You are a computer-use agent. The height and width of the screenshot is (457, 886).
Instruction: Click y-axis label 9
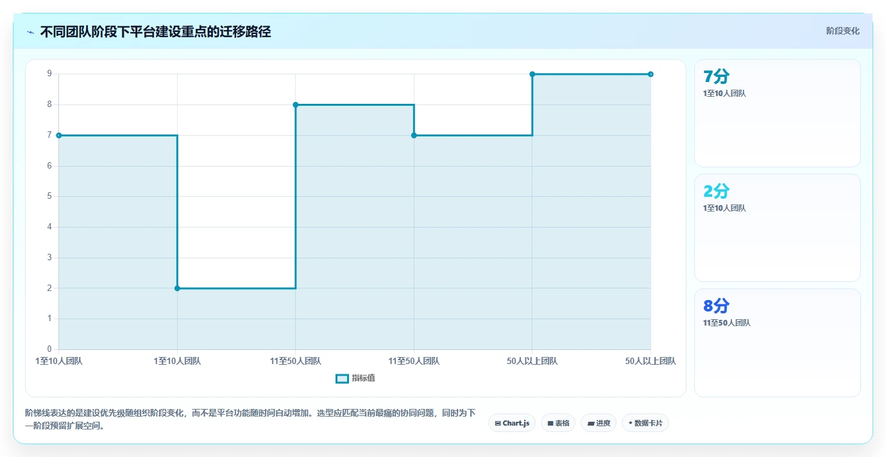[49, 74]
